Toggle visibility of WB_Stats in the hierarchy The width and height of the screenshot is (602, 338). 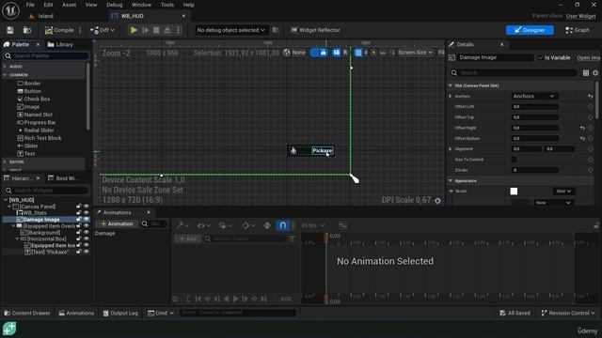click(87, 213)
